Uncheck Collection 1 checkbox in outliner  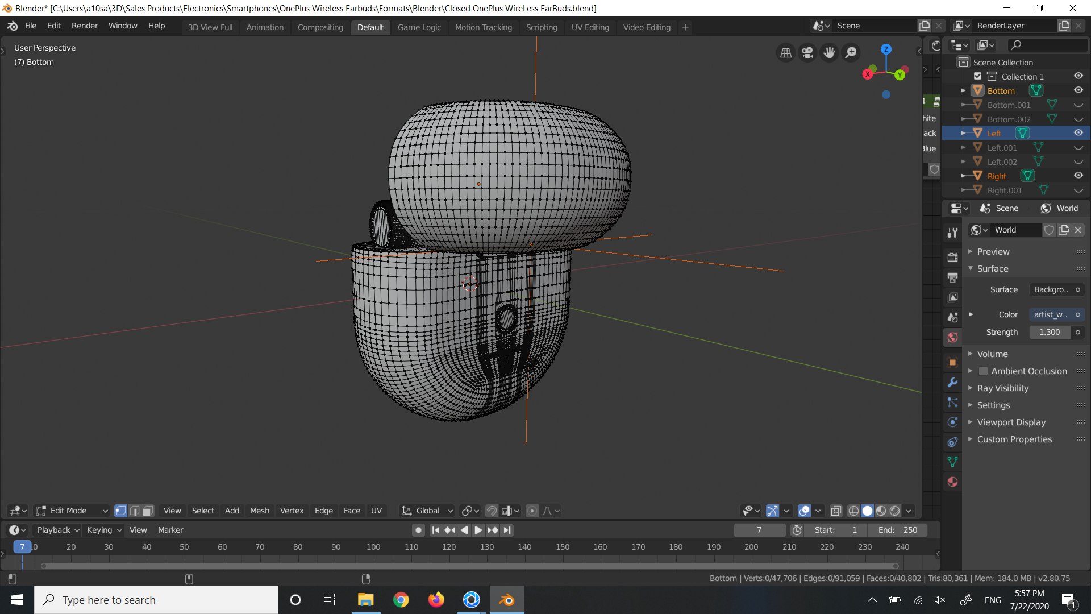click(977, 76)
